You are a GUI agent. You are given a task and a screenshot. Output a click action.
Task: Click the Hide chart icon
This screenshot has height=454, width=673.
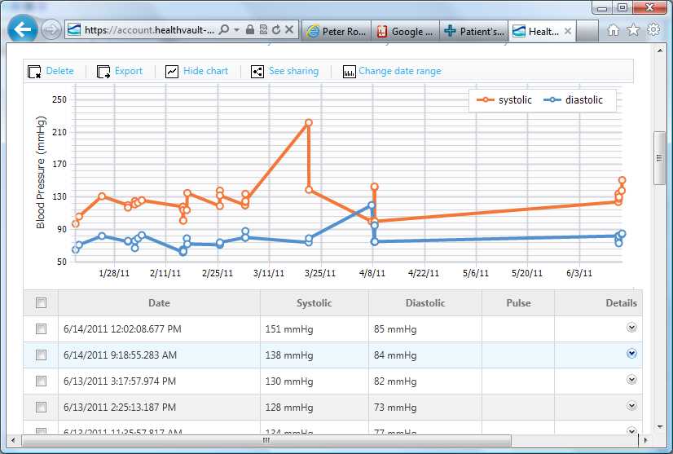tap(172, 71)
